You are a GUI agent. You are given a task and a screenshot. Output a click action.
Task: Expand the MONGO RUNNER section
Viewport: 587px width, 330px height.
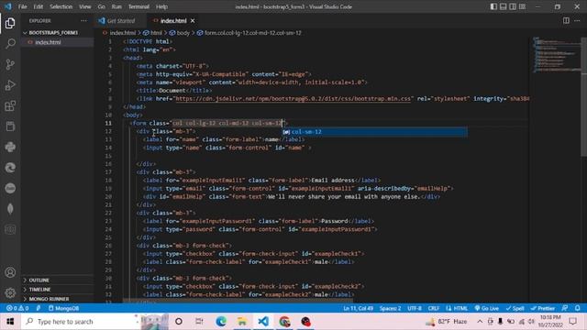click(57, 299)
